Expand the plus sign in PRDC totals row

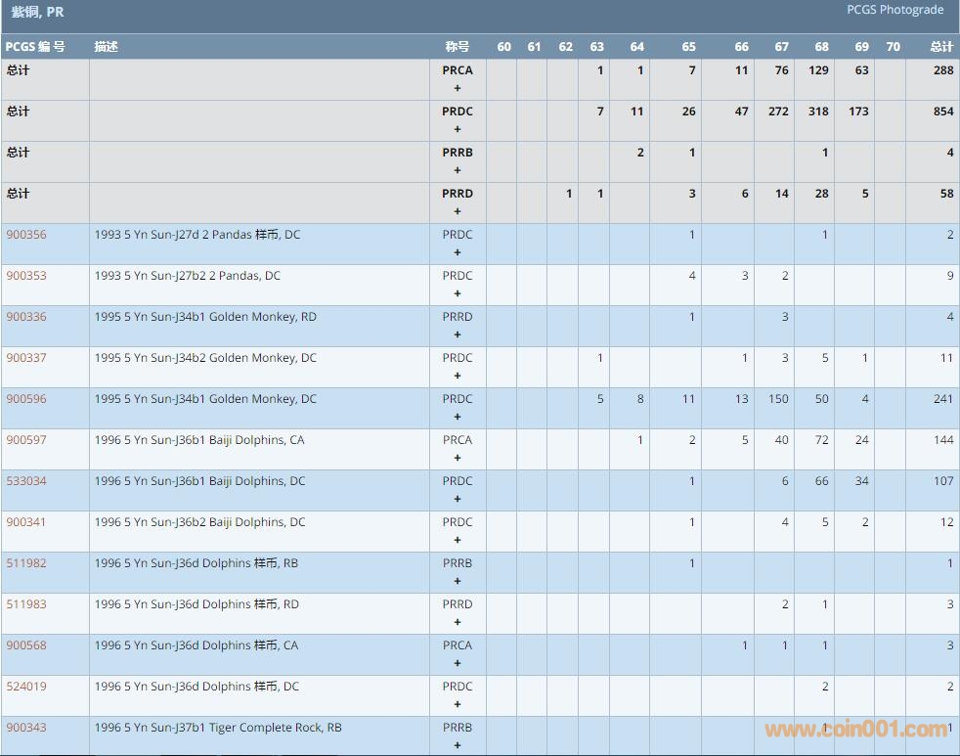click(458, 129)
